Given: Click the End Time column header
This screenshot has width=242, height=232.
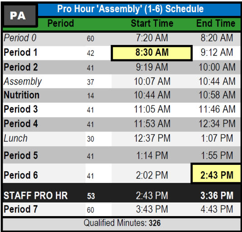Looking at the screenshot, I should pos(216,23).
